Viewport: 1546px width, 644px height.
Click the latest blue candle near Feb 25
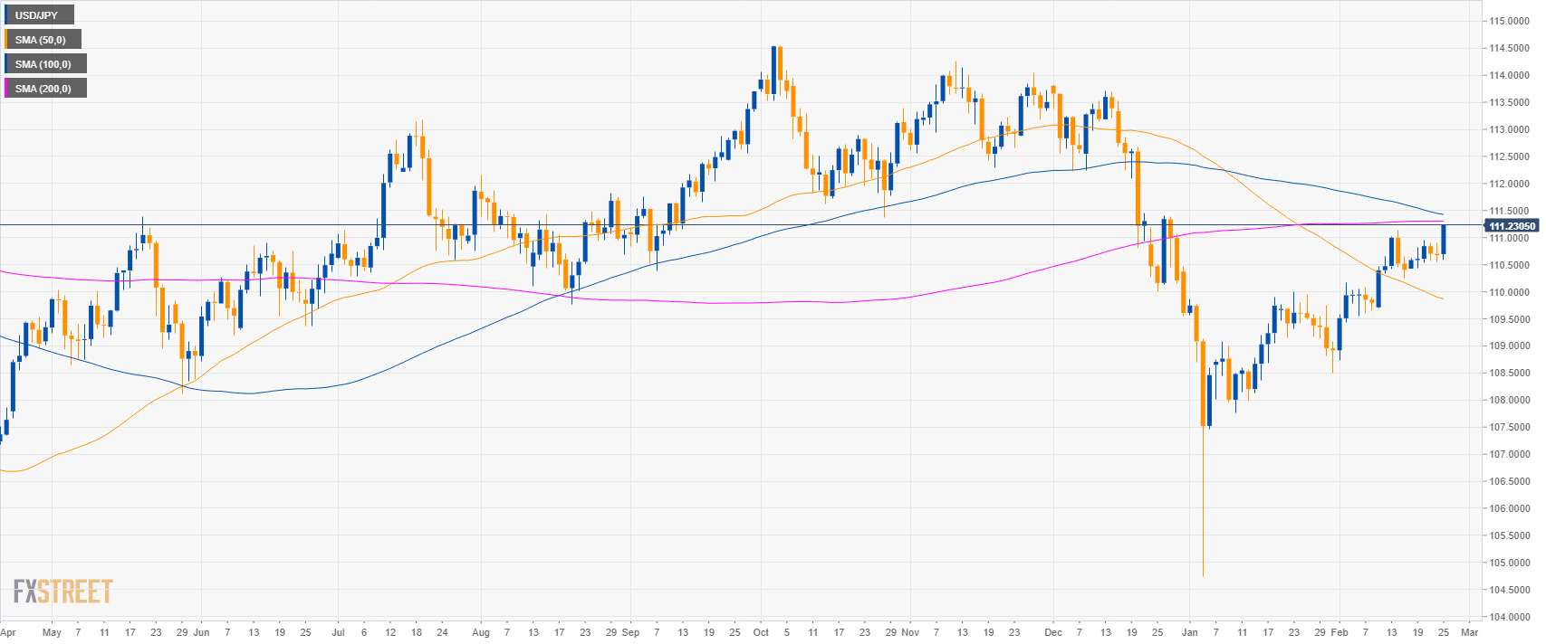point(1443,240)
